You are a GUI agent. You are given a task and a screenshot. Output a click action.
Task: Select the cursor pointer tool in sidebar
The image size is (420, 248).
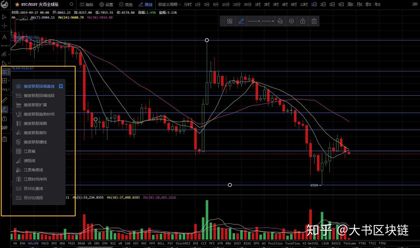click(x=4, y=17)
